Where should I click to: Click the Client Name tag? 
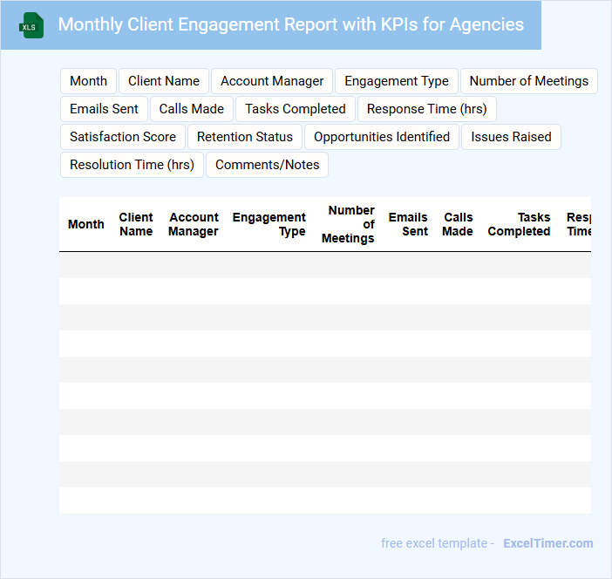(x=164, y=81)
